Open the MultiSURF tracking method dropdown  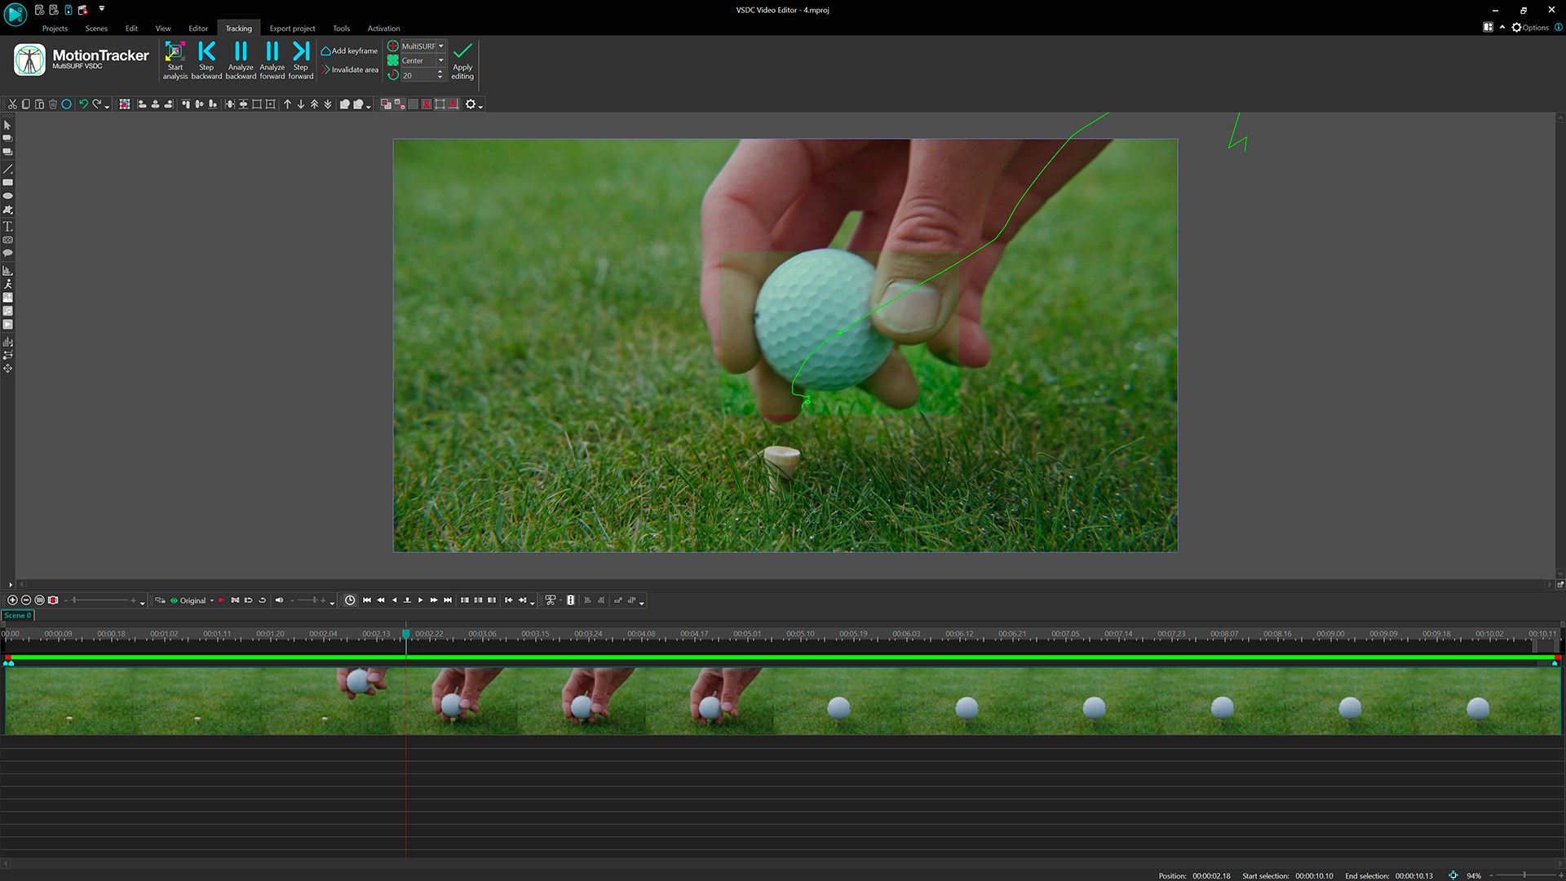tap(440, 46)
